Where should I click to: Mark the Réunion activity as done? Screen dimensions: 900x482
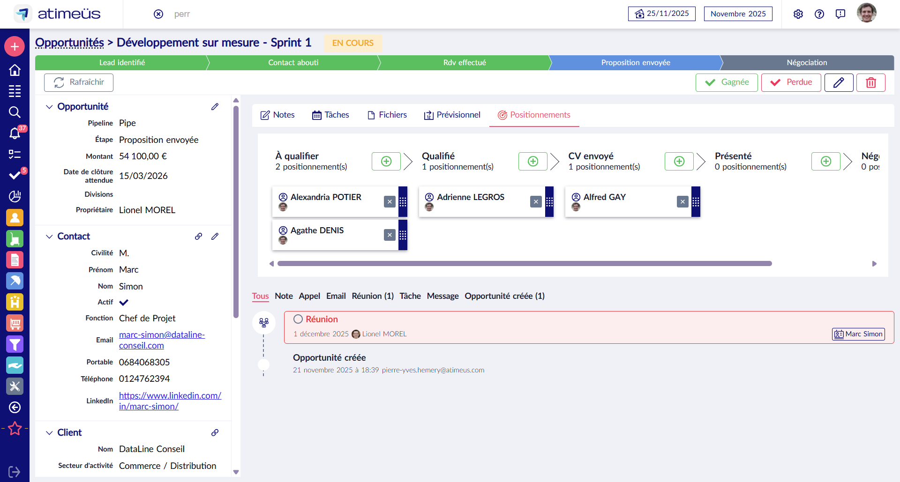pos(298,319)
